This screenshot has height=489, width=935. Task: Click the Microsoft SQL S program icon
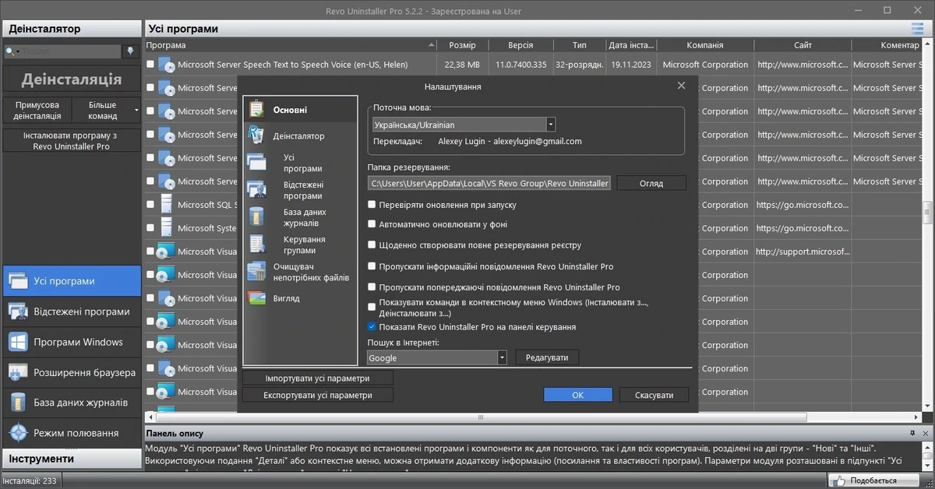pos(165,205)
